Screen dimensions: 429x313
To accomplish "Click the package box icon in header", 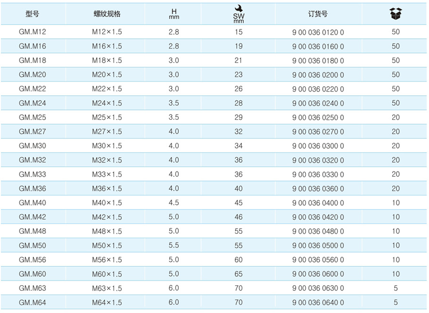I will coord(396,14).
